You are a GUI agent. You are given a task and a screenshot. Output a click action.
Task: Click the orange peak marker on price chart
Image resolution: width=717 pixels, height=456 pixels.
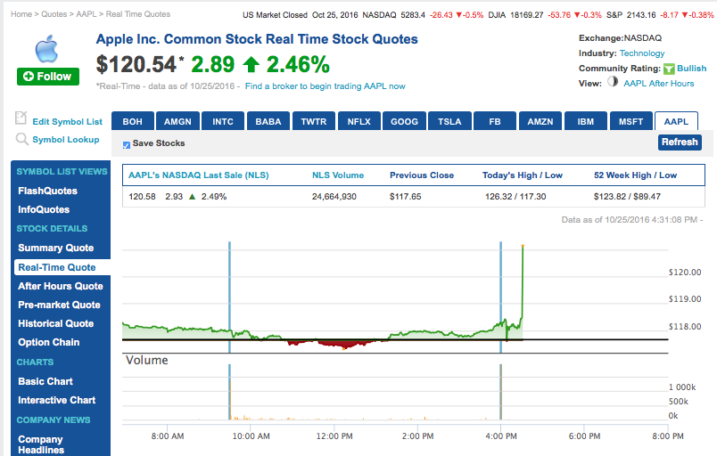point(523,246)
